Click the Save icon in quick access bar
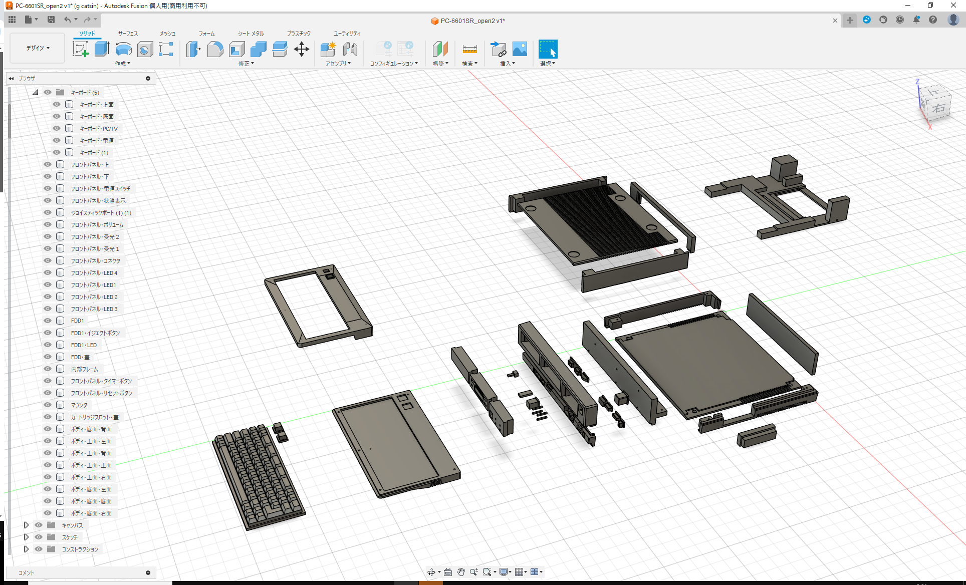The width and height of the screenshot is (966, 585). tap(51, 19)
